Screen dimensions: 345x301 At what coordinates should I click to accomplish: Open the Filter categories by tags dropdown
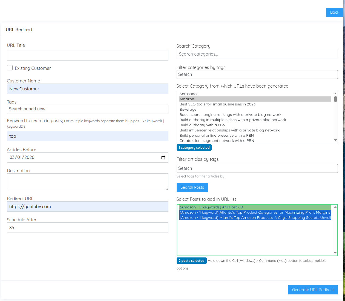[257, 74]
